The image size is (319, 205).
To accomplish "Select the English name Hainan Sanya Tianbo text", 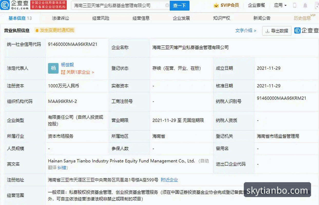I will pos(121,161).
